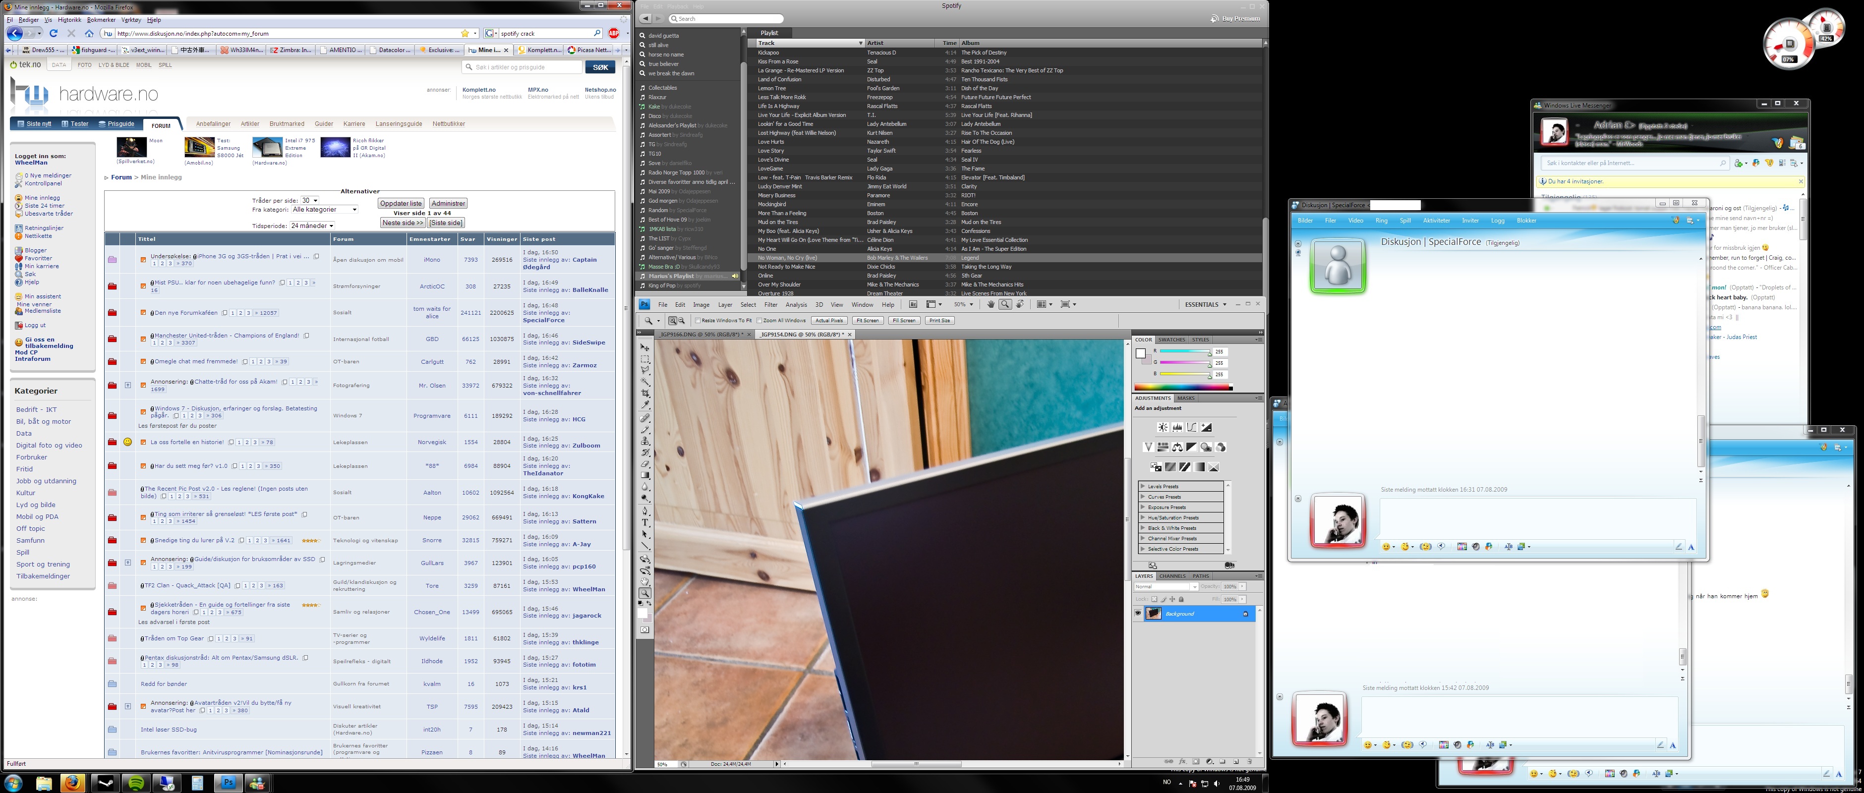
Task: Switch to the Channels tab
Action: pyautogui.click(x=1172, y=576)
